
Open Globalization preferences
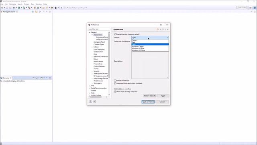click(x=98, y=52)
